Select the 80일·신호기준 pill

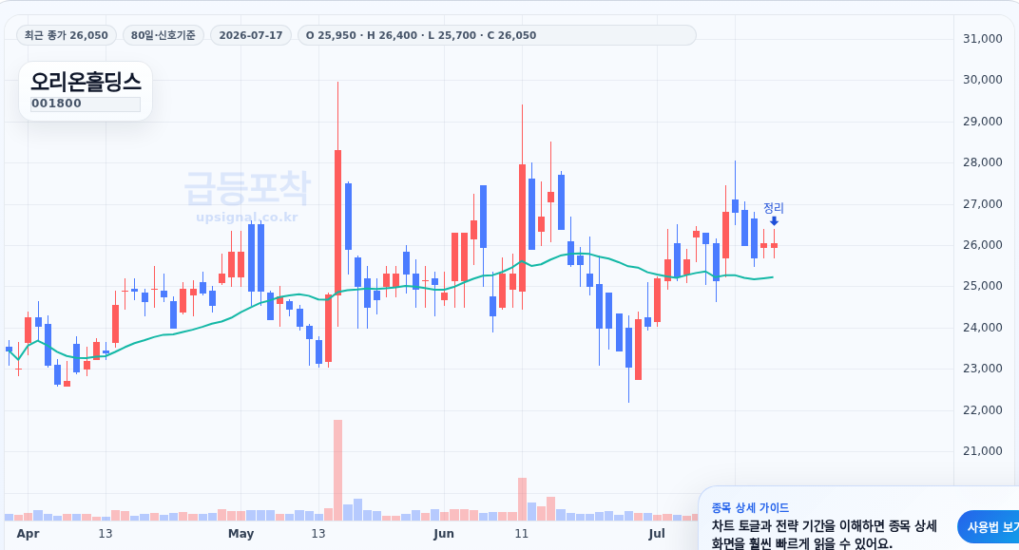click(x=163, y=35)
